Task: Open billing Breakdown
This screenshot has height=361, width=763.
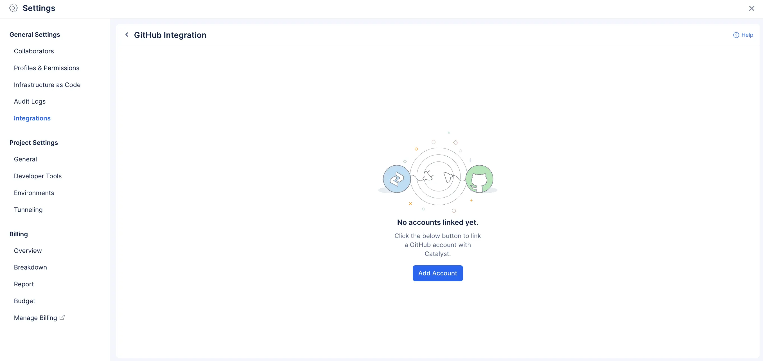Action: pyautogui.click(x=30, y=267)
